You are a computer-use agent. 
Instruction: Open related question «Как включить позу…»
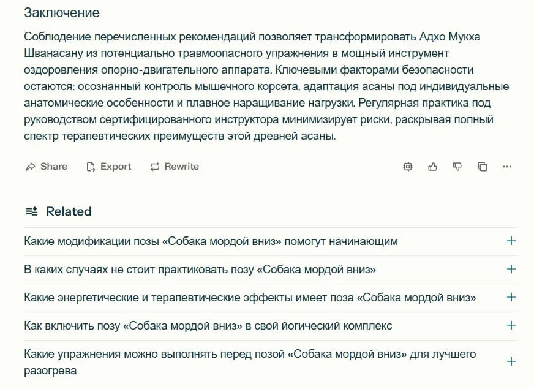point(208,326)
